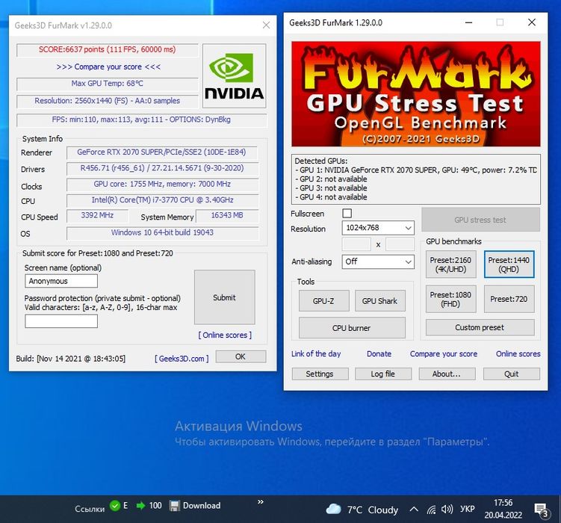Launch the GPU Shark tool
Viewport: 561px width, 523px height.
pos(380,301)
